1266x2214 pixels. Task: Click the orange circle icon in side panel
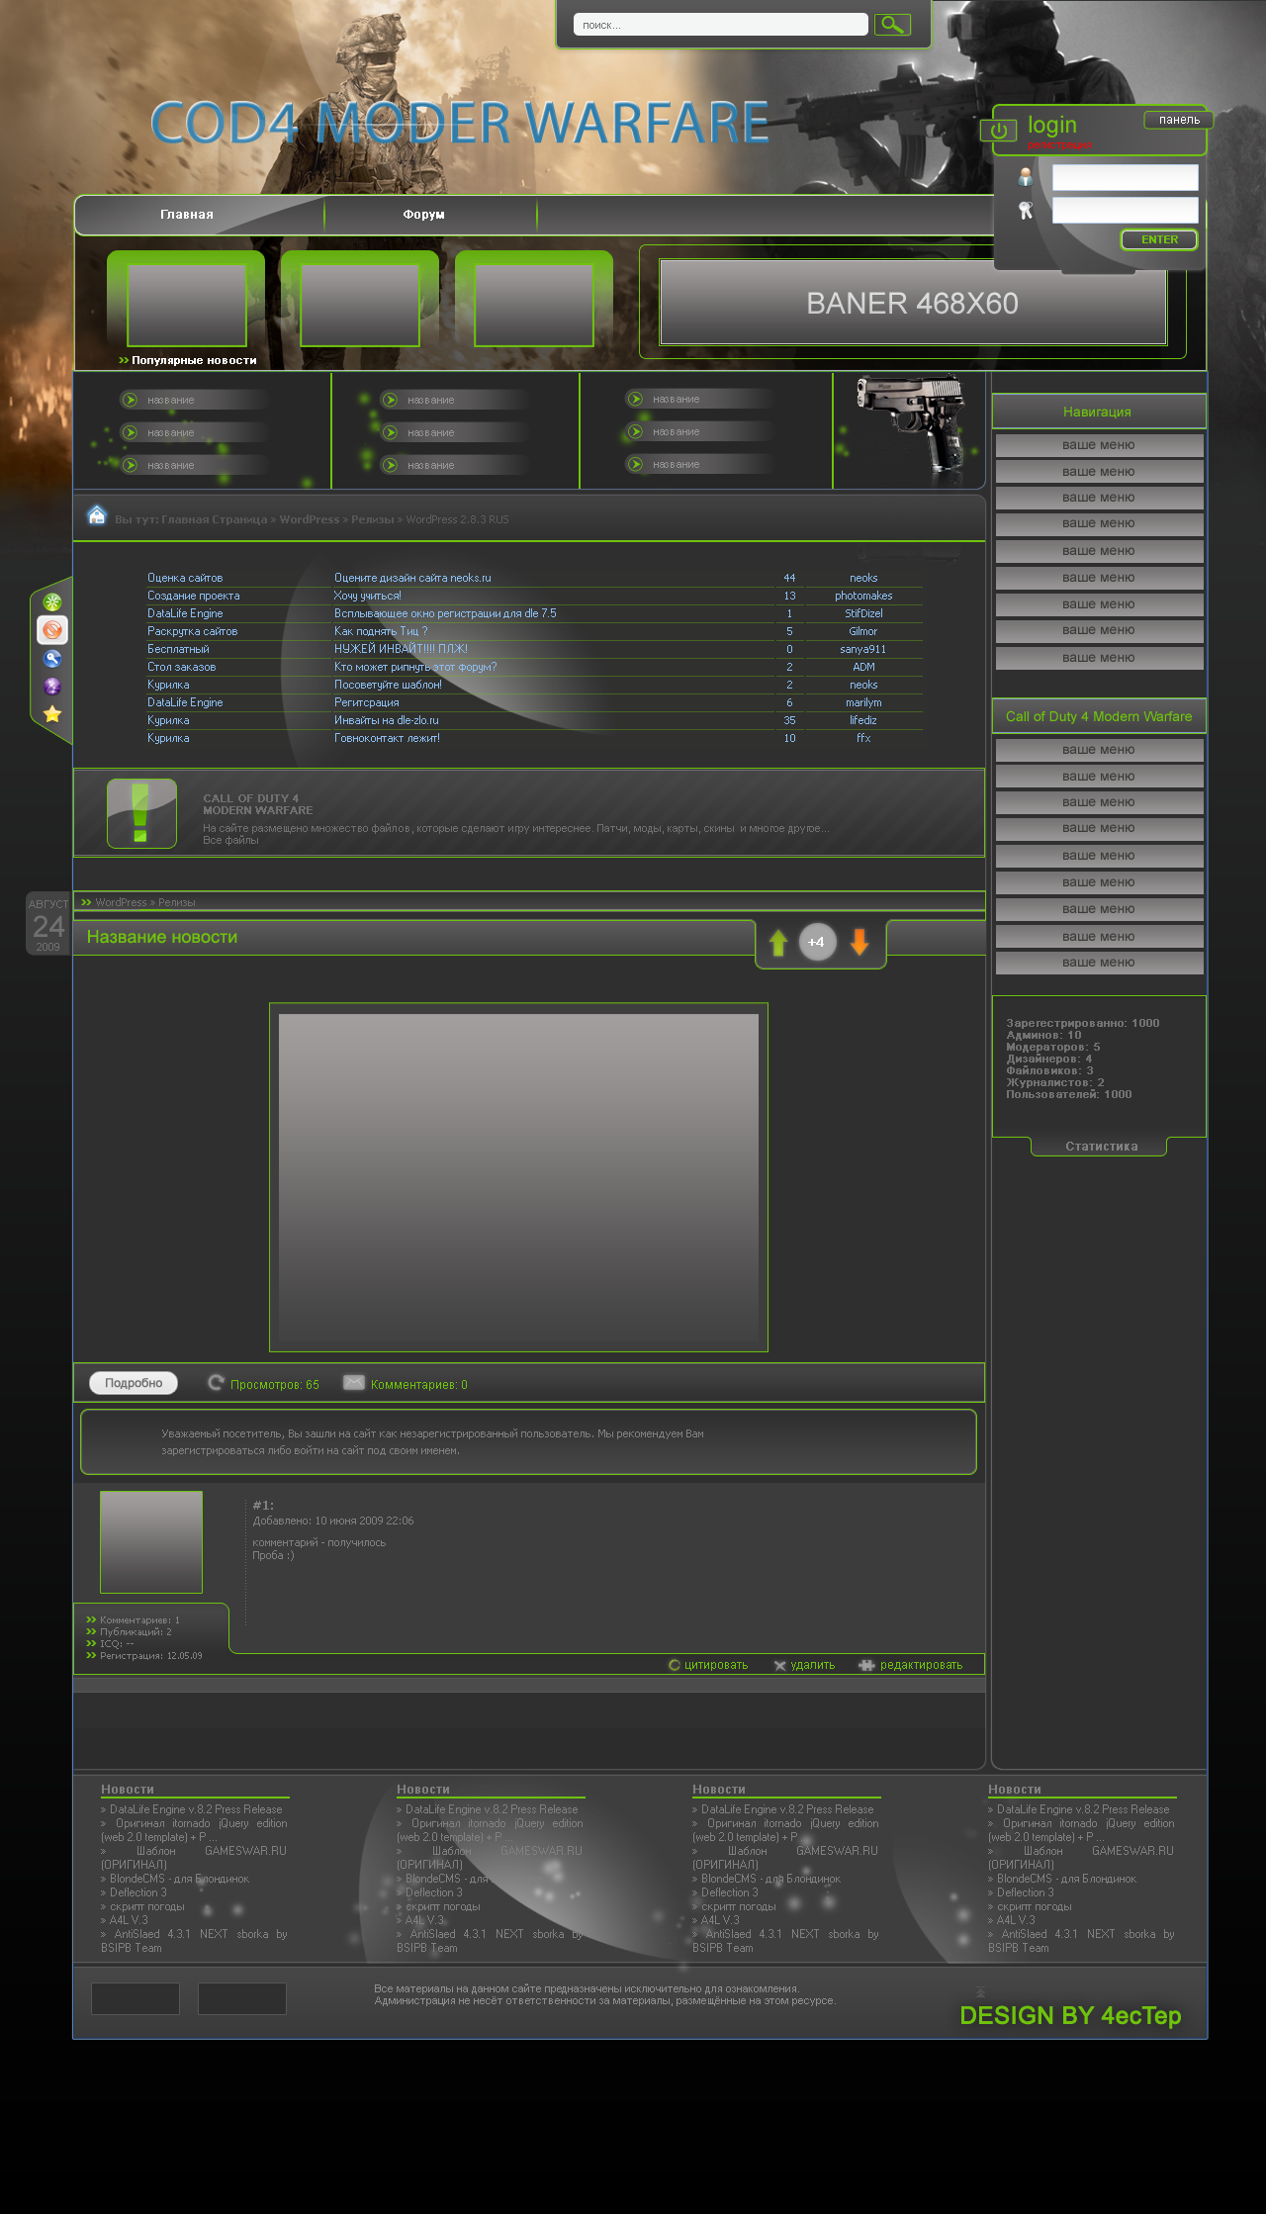coord(52,629)
